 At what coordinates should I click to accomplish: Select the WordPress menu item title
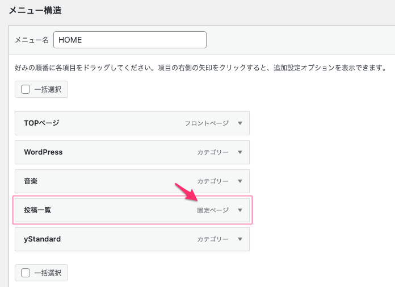[x=43, y=152]
